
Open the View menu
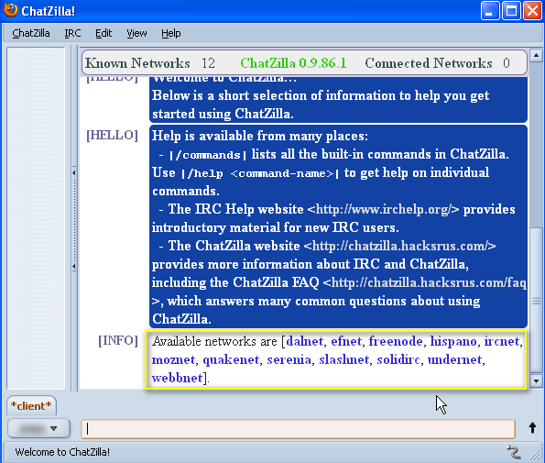click(136, 33)
